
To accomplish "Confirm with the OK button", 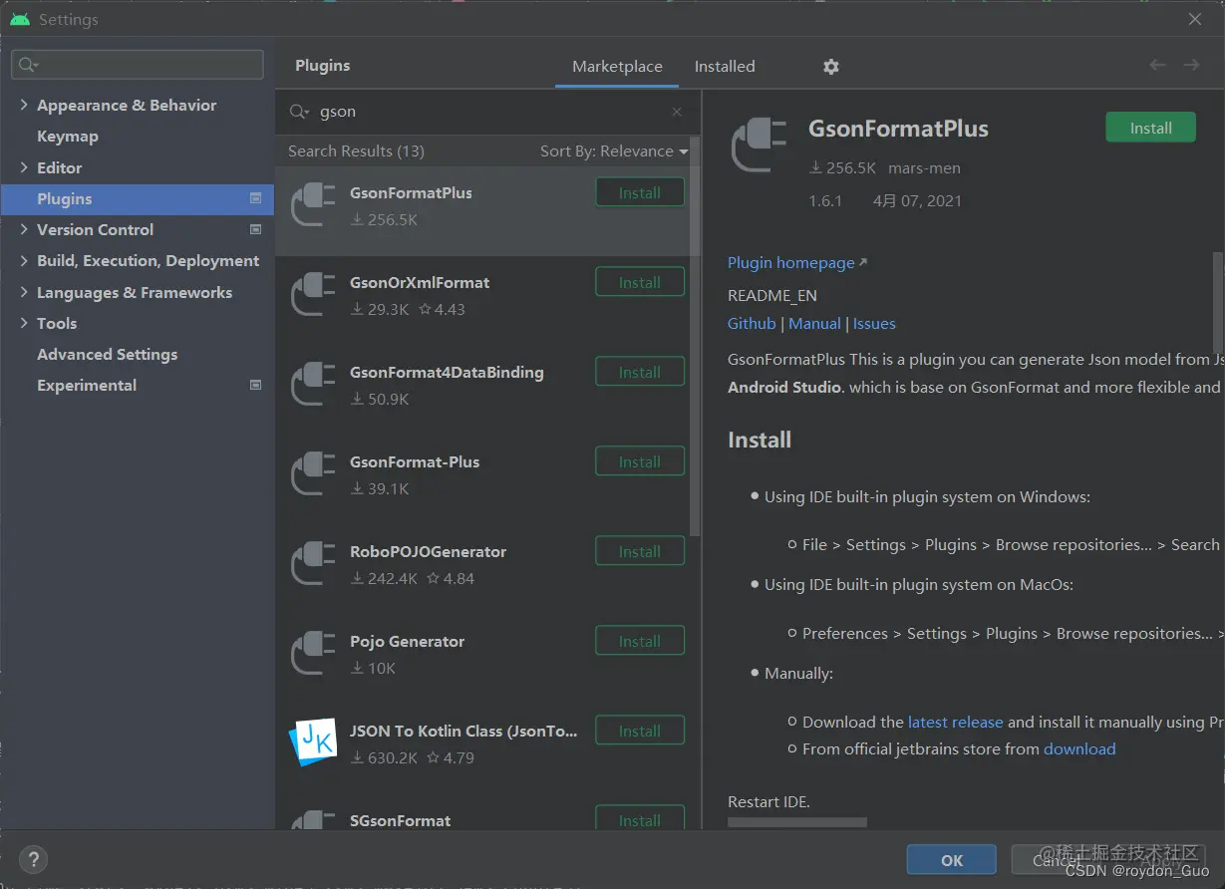I will (x=952, y=860).
